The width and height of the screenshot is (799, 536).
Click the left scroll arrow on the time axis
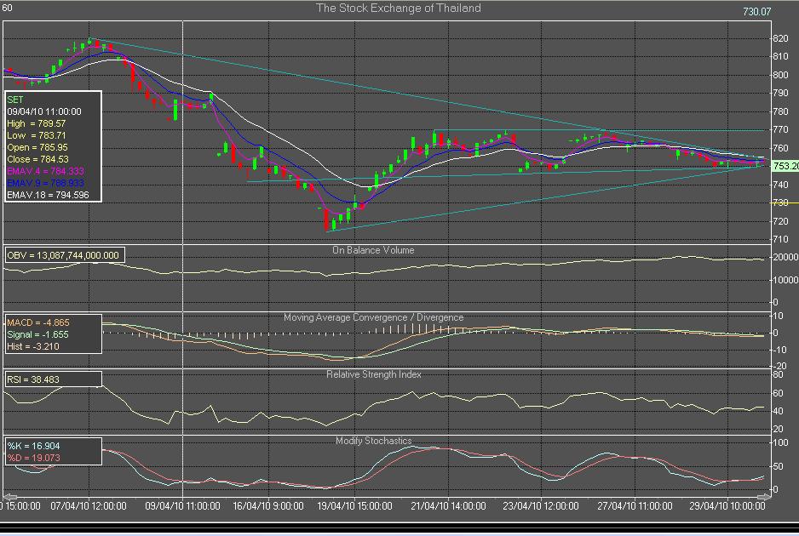[9, 497]
